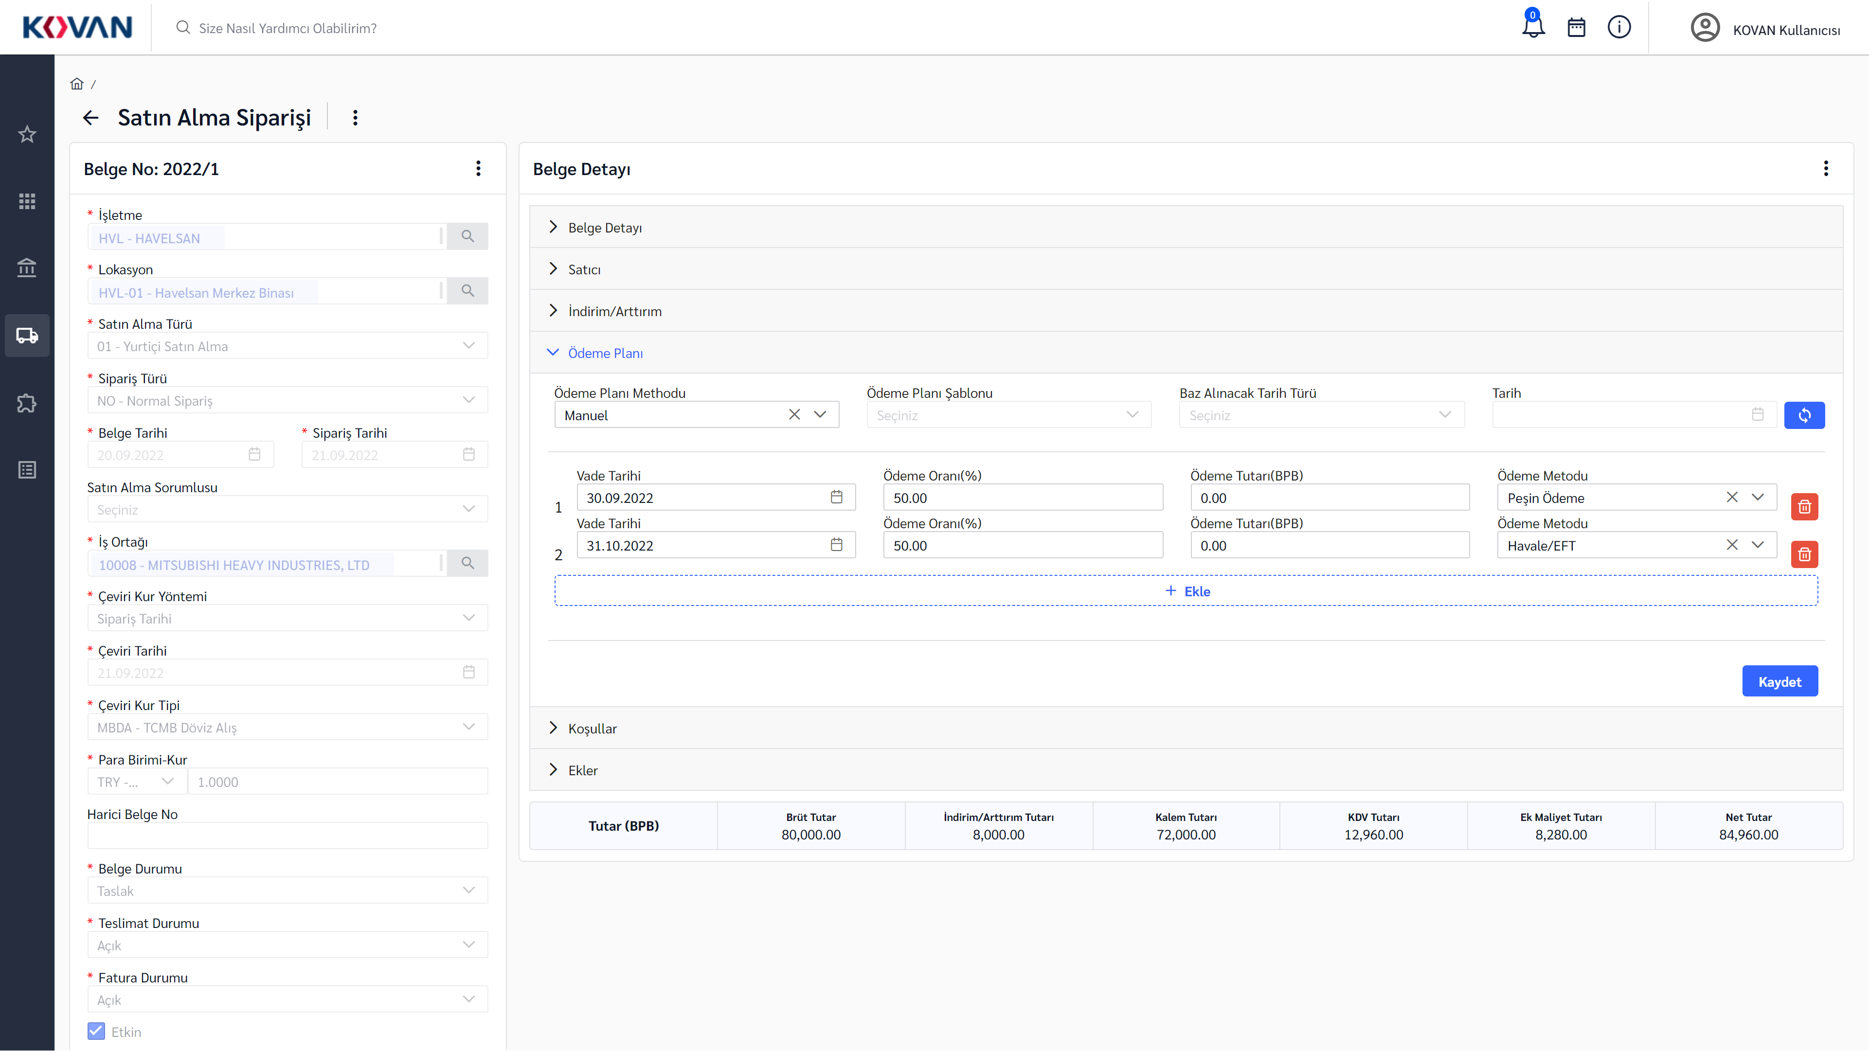The height and width of the screenshot is (1051, 1869).
Task: Click Ödeme Oranı field in row 2
Action: pos(1023,546)
